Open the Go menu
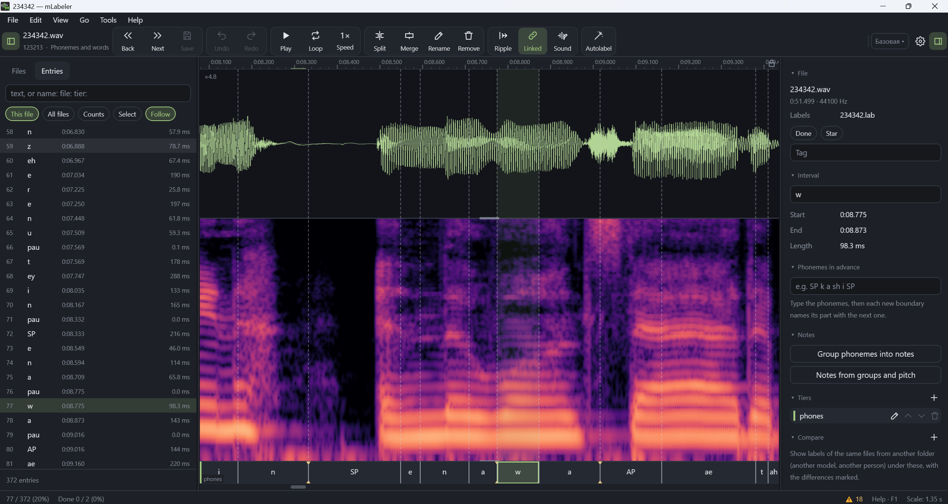 84,20
